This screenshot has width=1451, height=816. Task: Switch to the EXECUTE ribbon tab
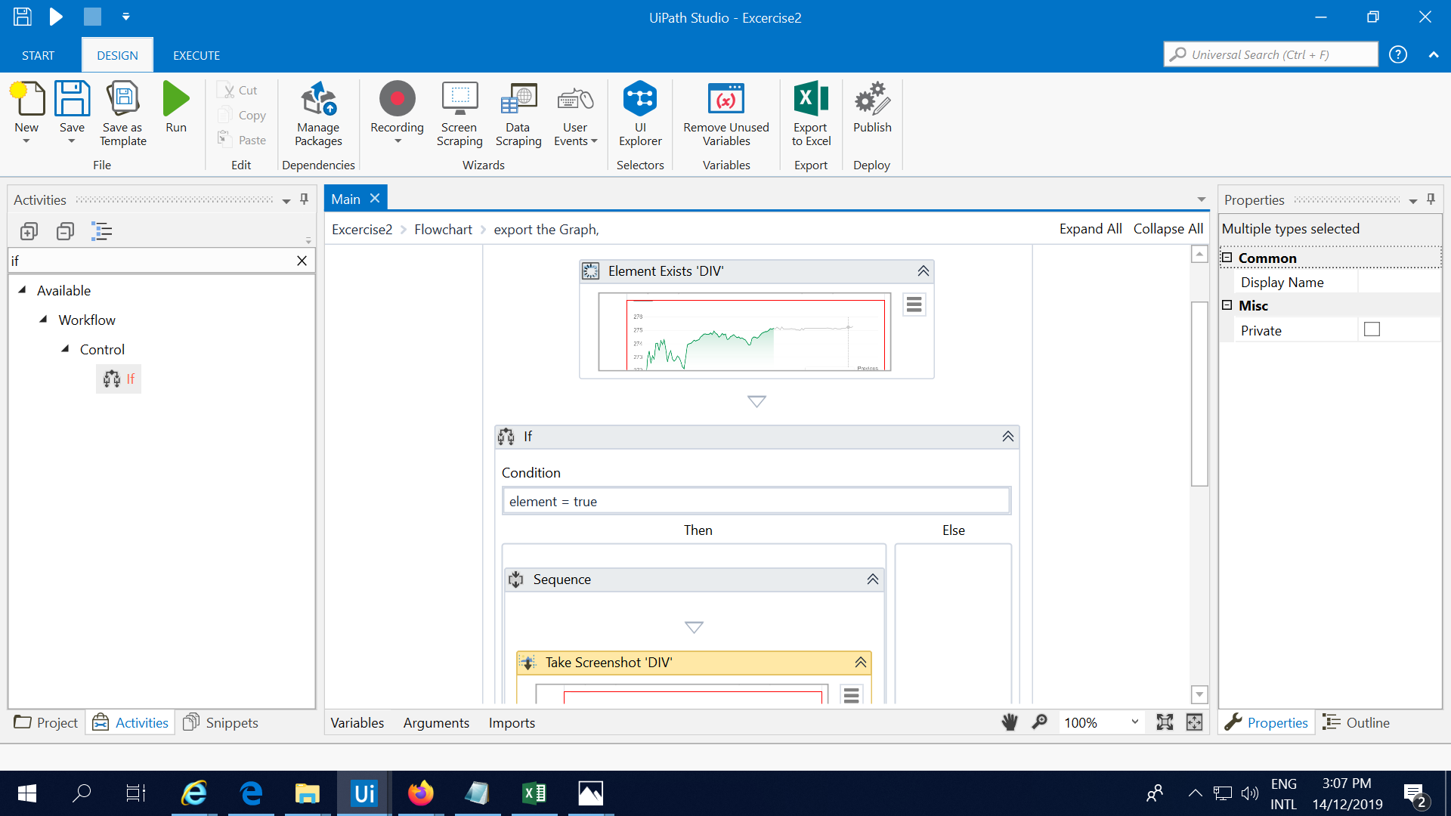tap(196, 54)
